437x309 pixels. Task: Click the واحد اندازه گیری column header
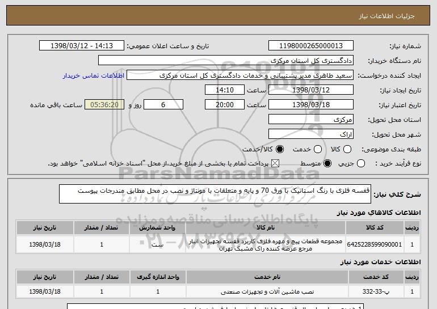coord(158,277)
